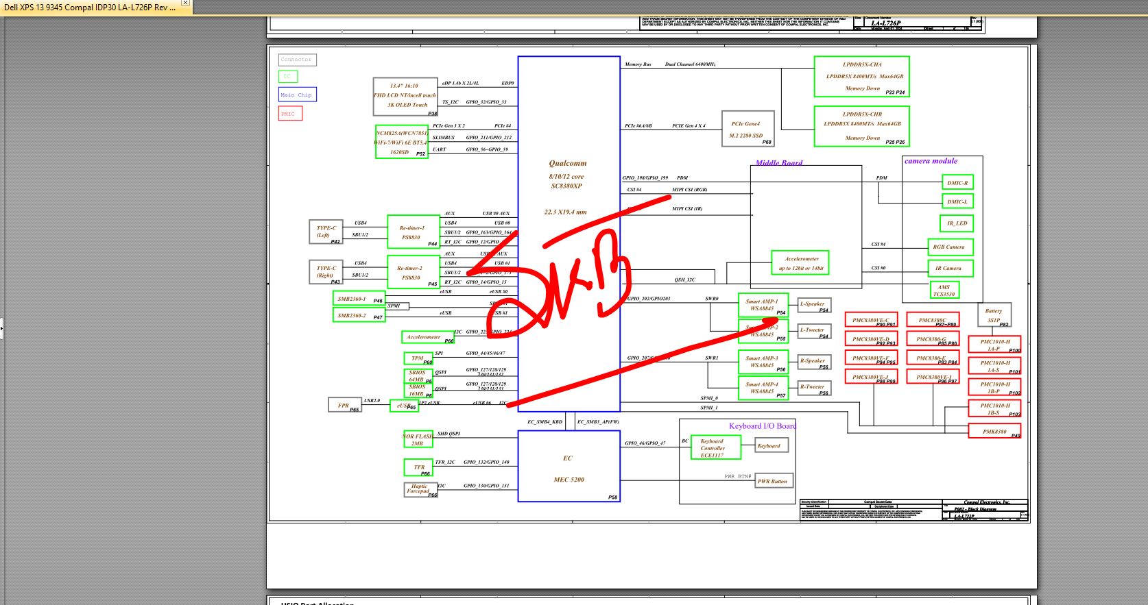1148x605 pixels.
Task: Click the Smart AMP-1 WSA8845 block
Action: (x=763, y=306)
